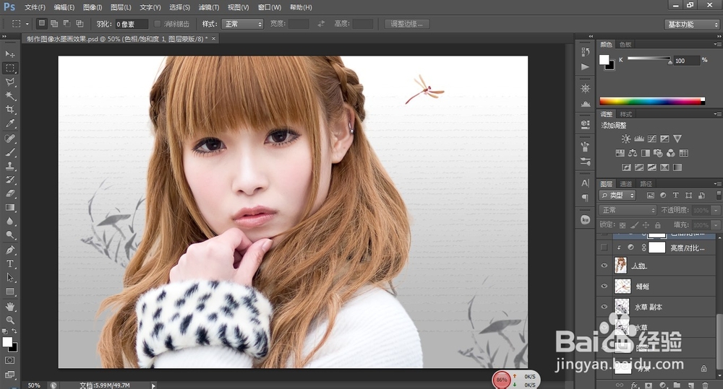Open the layer filter 类型 dropdown
The image size is (723, 389).
[x=617, y=196]
